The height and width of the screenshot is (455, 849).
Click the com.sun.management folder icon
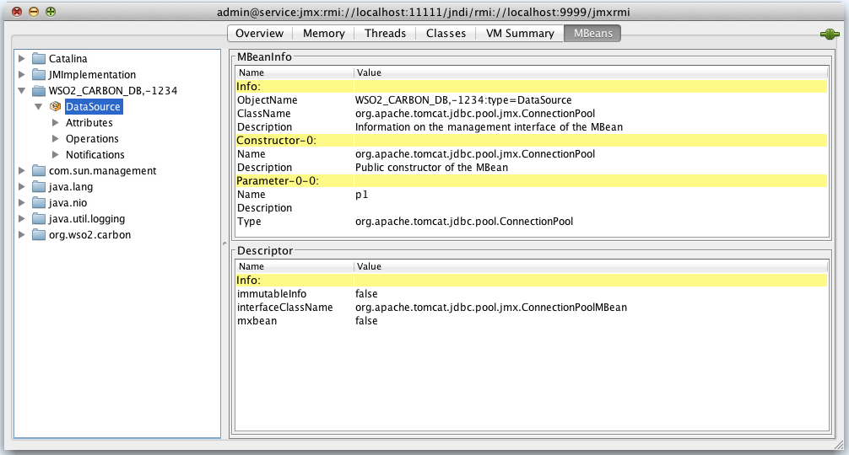(x=39, y=171)
